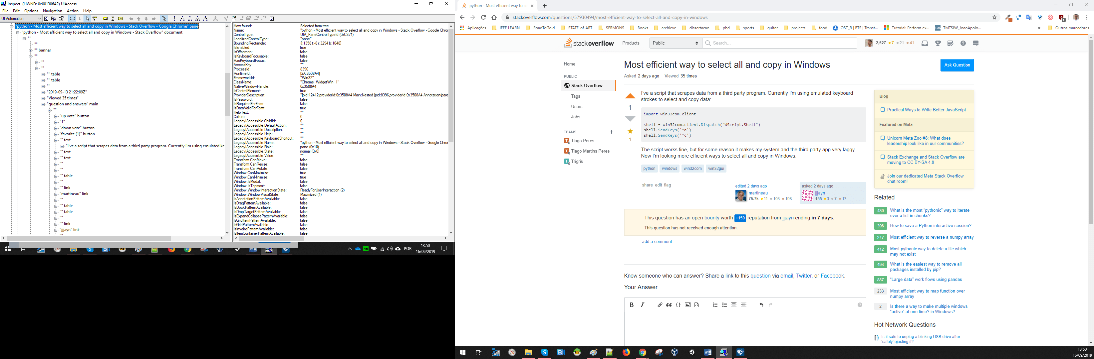This screenshot has height=359, width=1094.
Task: Toggle bold in the answer editor
Action: (632, 305)
